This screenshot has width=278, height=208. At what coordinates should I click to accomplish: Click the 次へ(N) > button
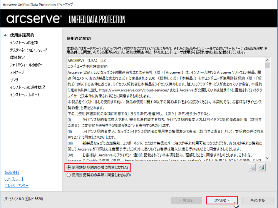pyautogui.click(x=222, y=200)
